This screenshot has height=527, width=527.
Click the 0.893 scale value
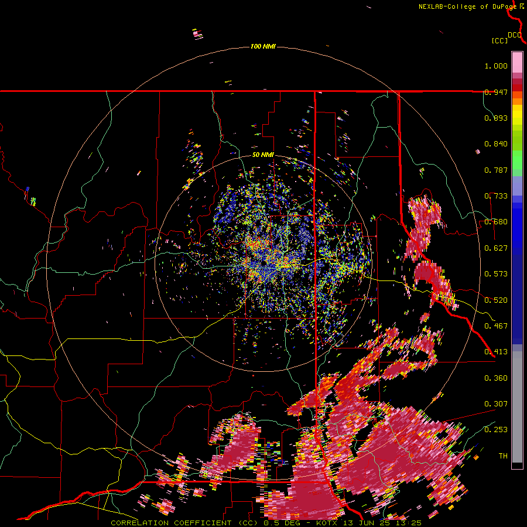tap(496, 118)
